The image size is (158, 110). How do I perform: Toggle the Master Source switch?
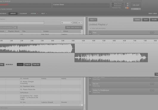[x=127, y=4]
